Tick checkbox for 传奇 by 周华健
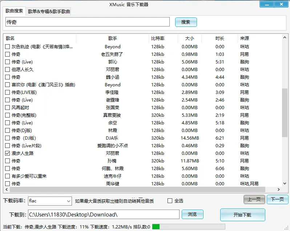 [x=7, y=183]
